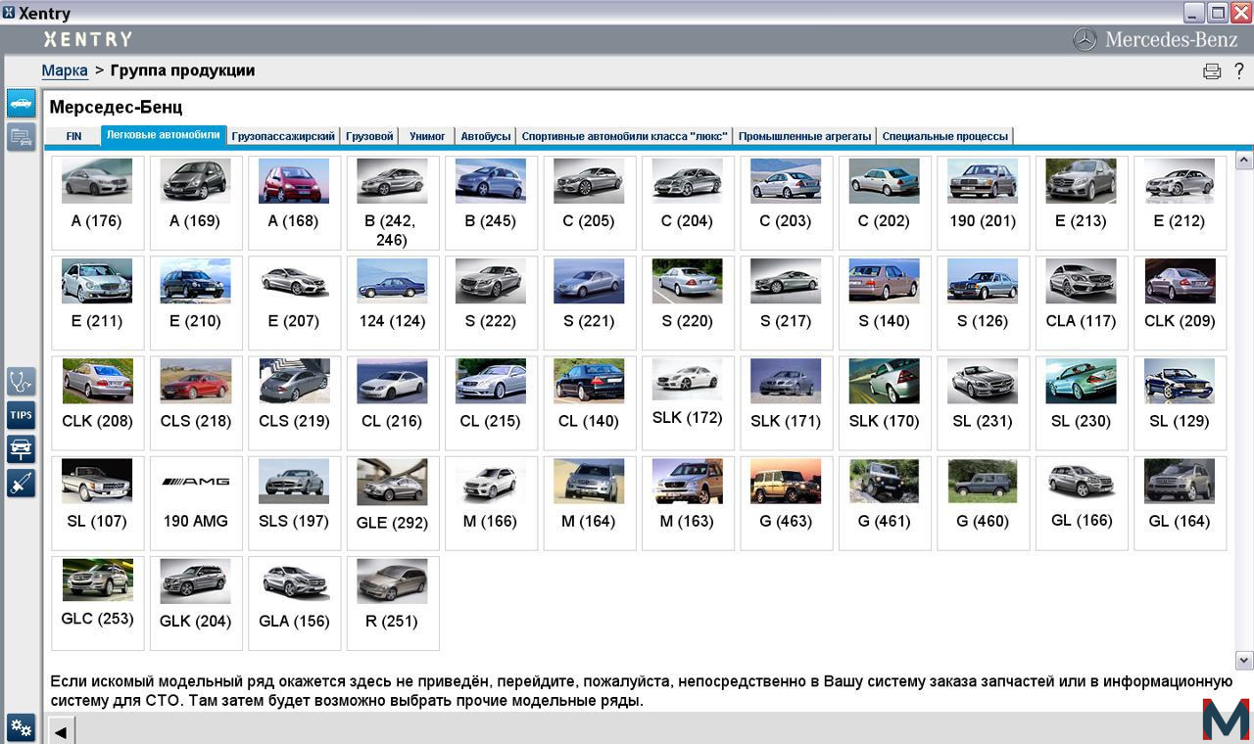Click the printer icon

point(1212,70)
